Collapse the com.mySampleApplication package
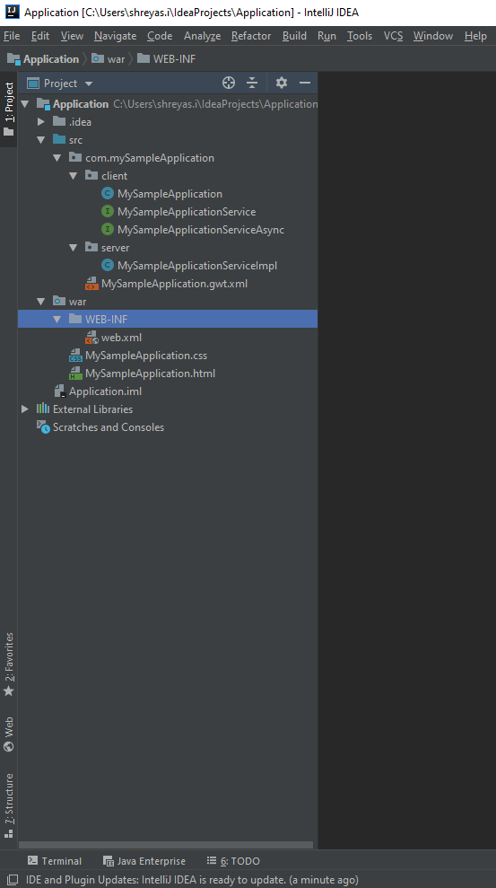This screenshot has height=888, width=496. point(57,158)
